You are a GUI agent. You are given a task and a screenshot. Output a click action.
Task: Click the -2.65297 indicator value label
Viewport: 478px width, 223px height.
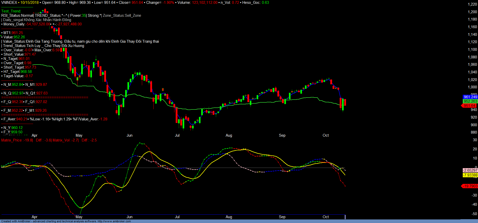click(470, 170)
